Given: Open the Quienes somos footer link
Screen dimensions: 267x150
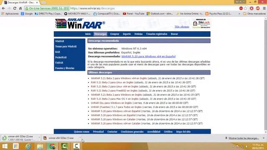Looking at the screenshot, I should point(82,132).
